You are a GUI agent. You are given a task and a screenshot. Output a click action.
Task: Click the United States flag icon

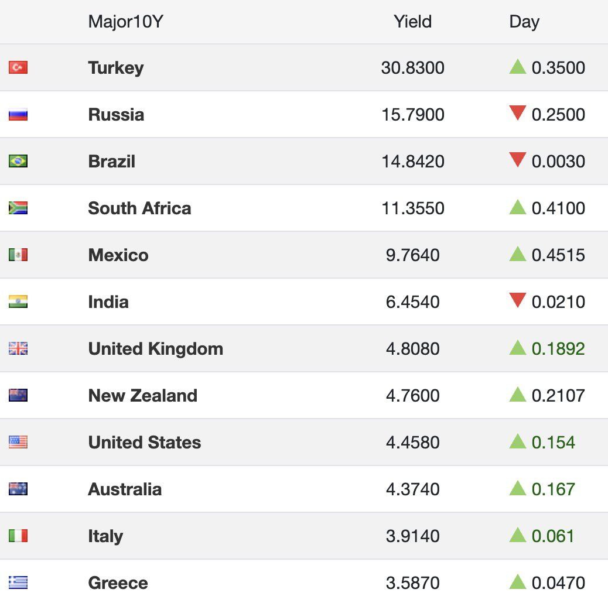click(x=18, y=442)
